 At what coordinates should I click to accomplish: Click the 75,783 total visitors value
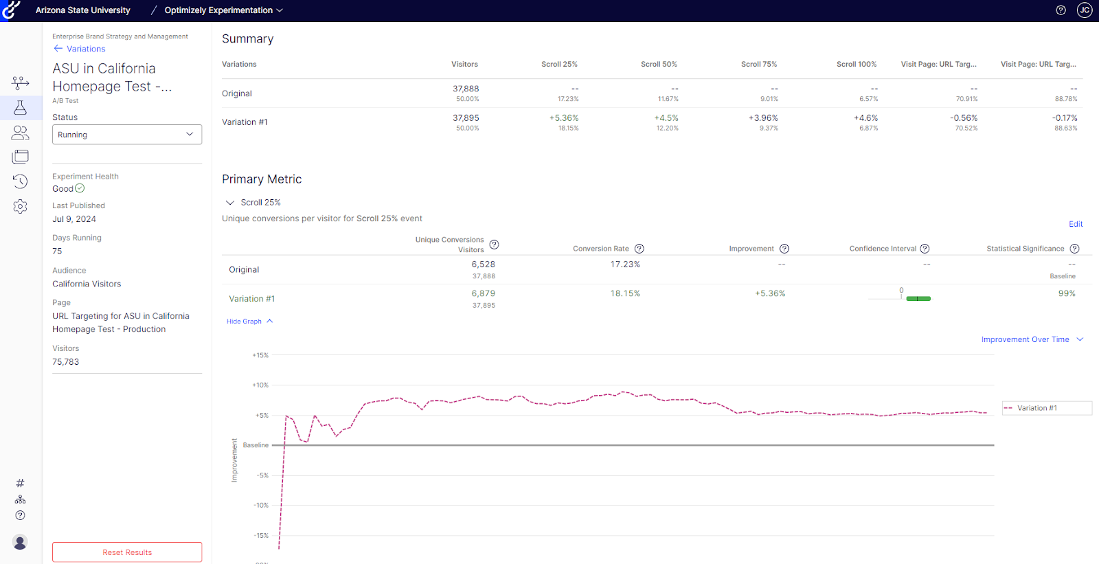click(x=66, y=362)
